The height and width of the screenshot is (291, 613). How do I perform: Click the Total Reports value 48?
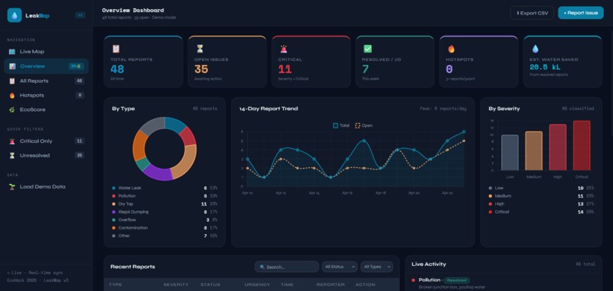[117, 69]
